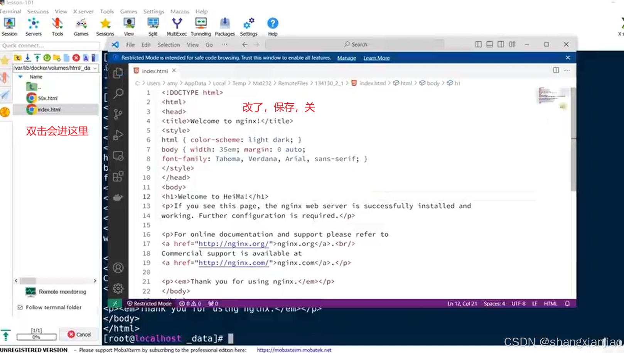Click the Cancel transfer button
The width and height of the screenshot is (624, 353).
pos(79,335)
